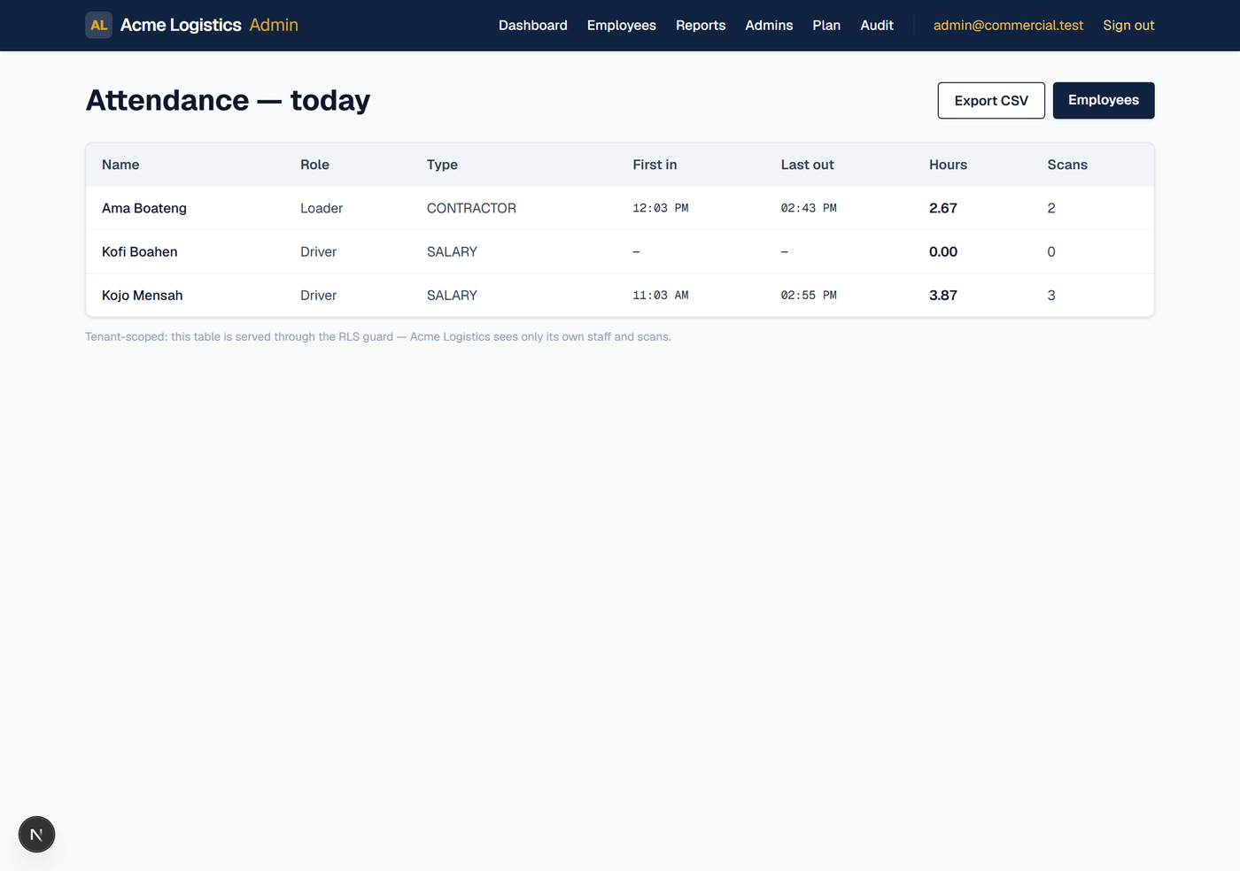Click the Loader role cell

click(322, 208)
